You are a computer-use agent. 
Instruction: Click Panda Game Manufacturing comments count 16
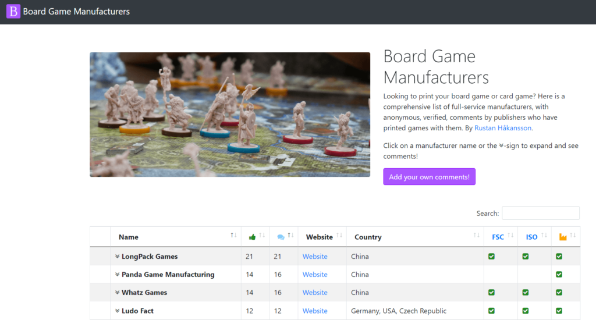(278, 275)
